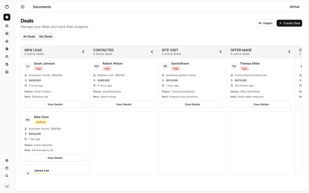Collapse the CONTACTED column

point(152,52)
